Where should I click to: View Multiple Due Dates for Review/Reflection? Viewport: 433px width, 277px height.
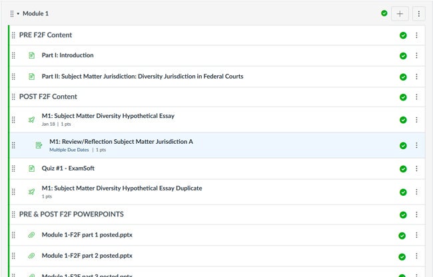69,150
